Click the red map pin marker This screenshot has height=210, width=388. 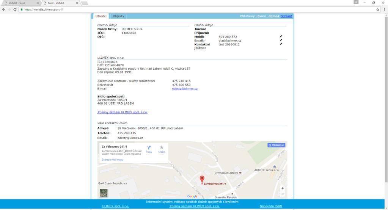click(202, 180)
